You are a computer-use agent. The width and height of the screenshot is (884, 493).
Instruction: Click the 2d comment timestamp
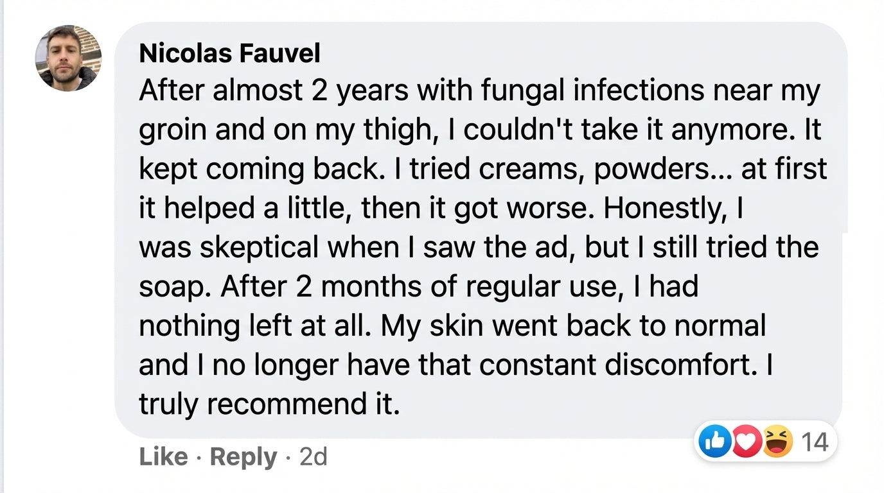click(x=314, y=457)
